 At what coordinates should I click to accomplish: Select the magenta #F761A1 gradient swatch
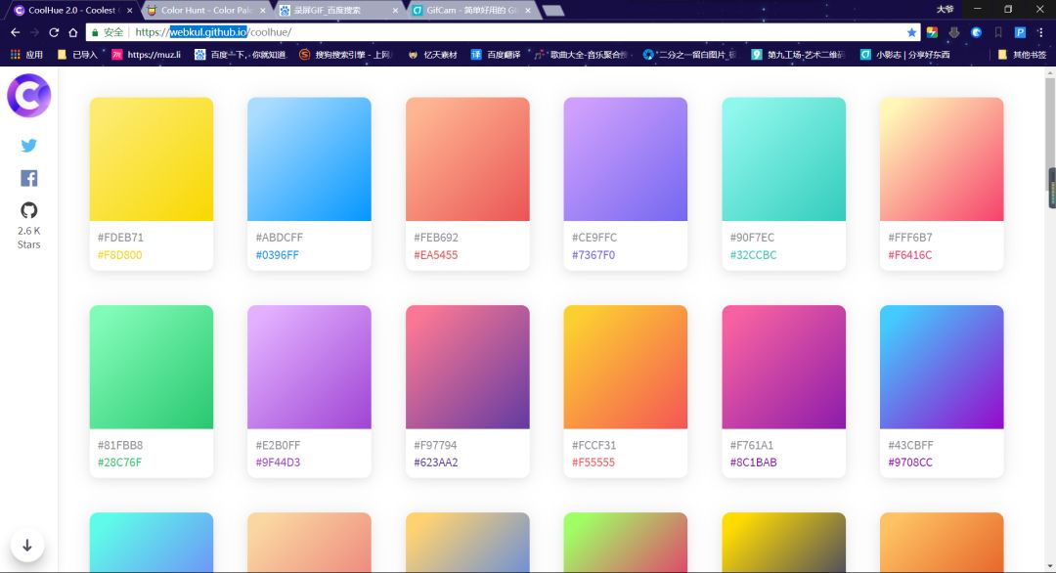[784, 367]
